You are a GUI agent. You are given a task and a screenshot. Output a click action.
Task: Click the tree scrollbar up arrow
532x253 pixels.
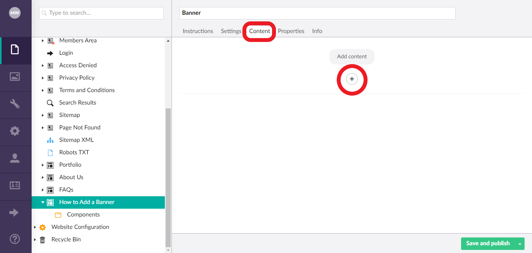coord(168,41)
